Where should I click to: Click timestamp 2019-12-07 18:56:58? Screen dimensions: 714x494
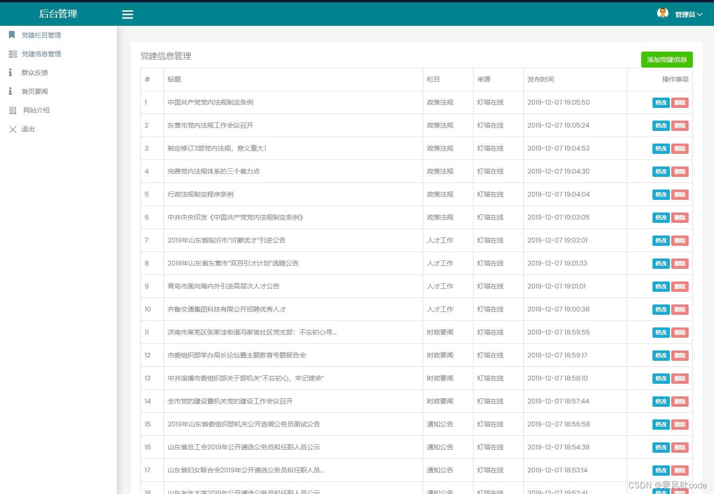point(559,424)
